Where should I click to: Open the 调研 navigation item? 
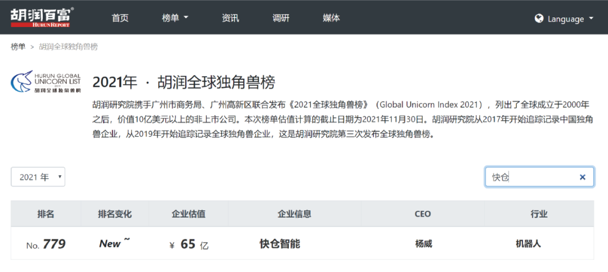(x=281, y=18)
